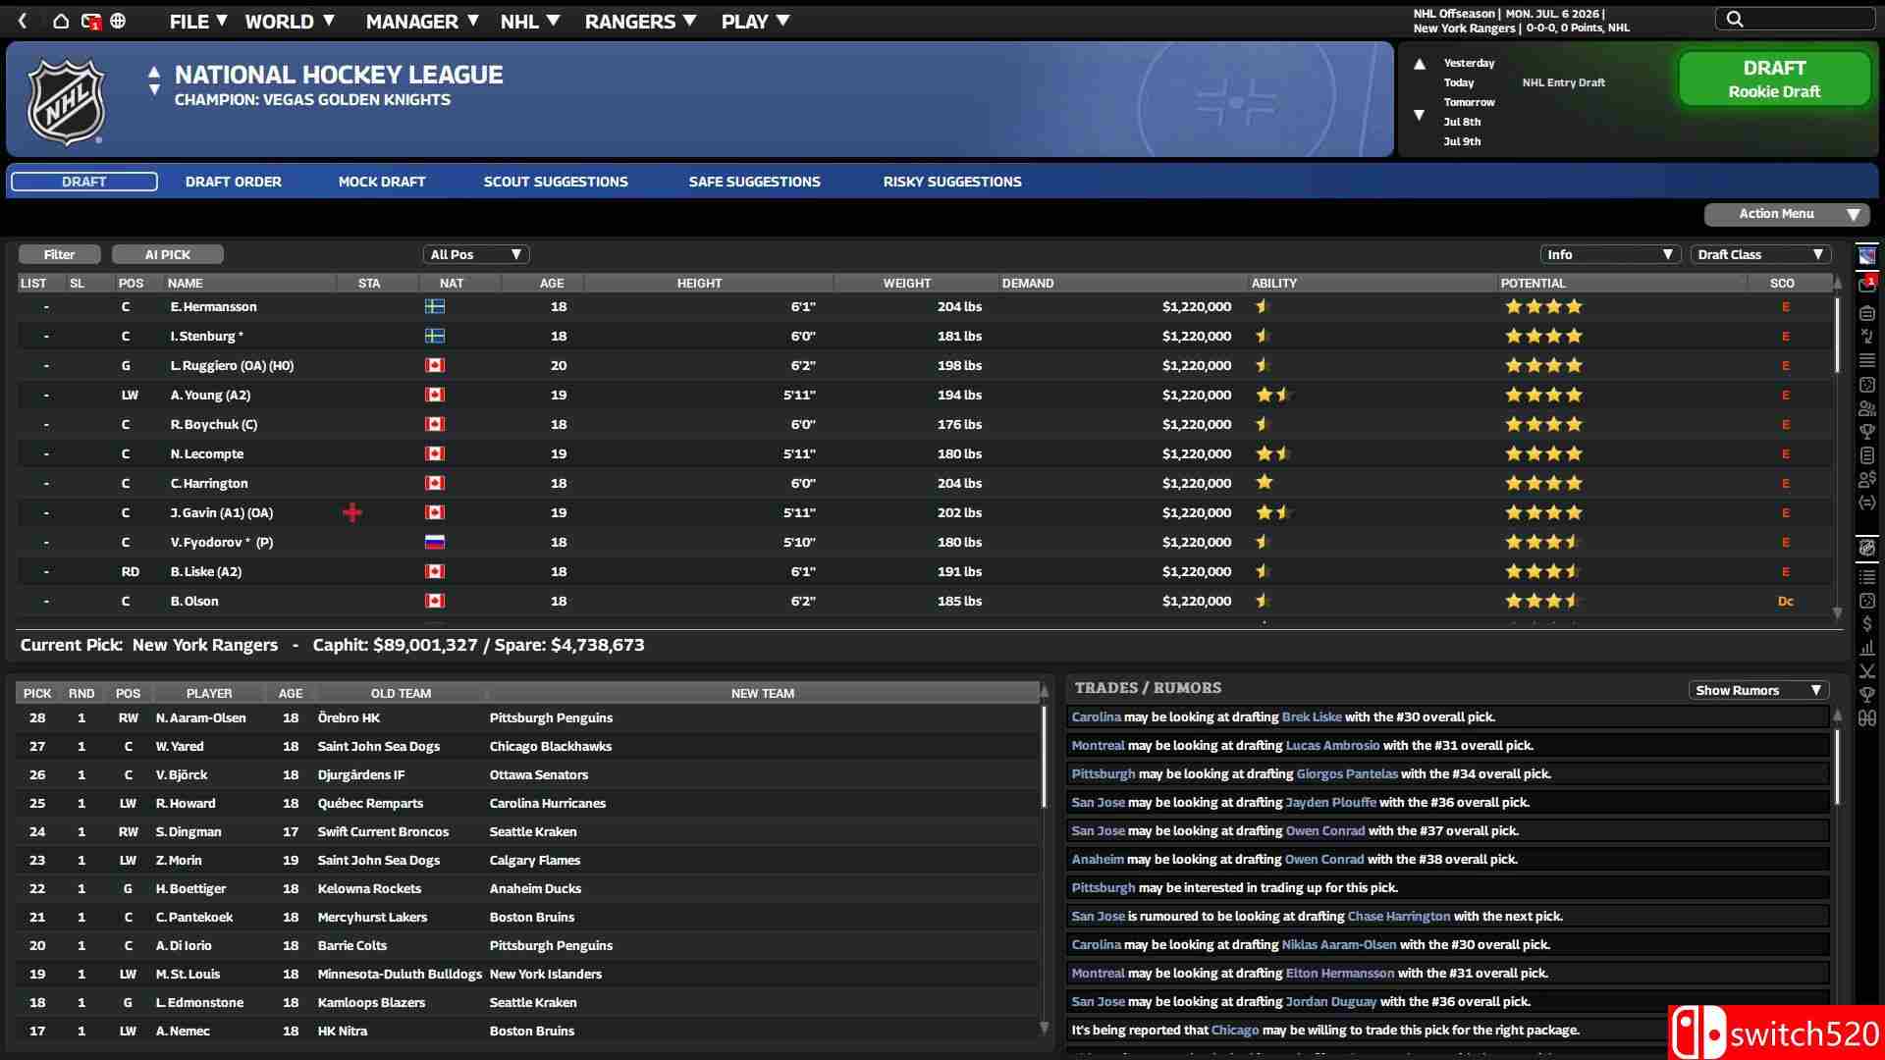Click the back arrow navigation icon
This screenshot has width=1885, height=1060.
(21, 20)
